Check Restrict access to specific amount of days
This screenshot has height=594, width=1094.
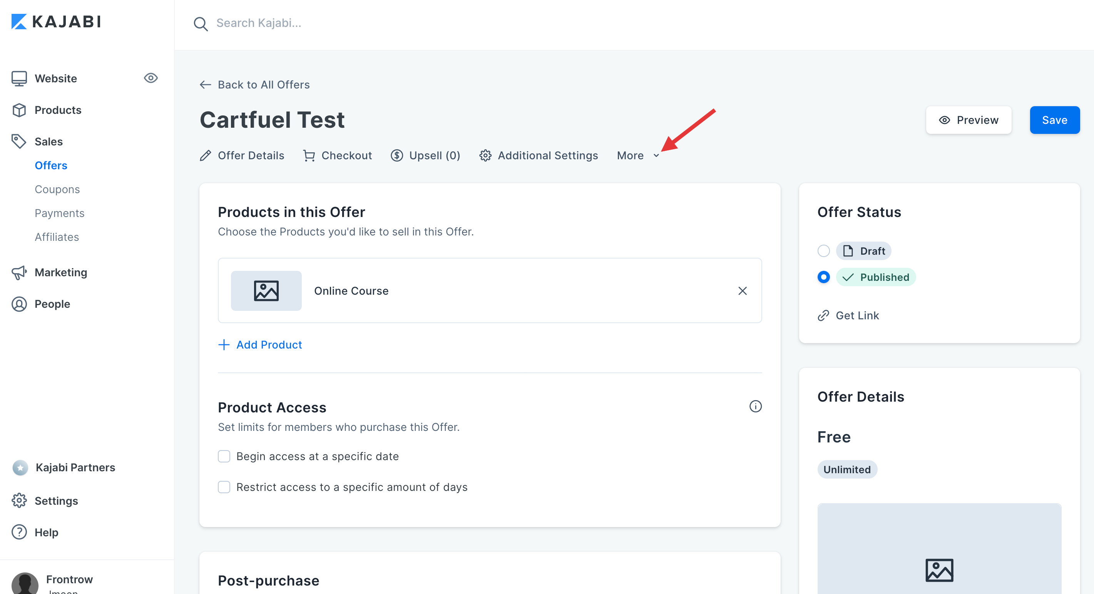point(224,487)
